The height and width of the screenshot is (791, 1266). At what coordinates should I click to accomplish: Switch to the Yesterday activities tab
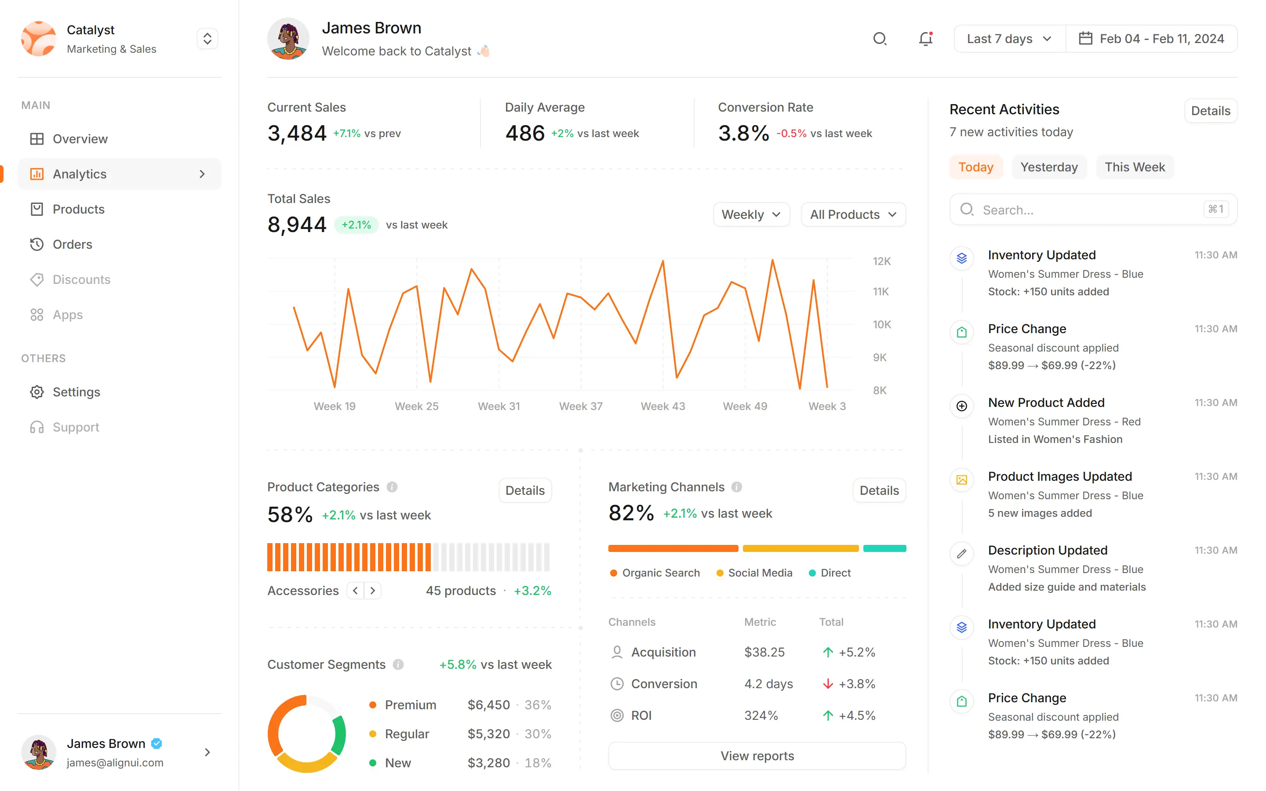point(1048,167)
